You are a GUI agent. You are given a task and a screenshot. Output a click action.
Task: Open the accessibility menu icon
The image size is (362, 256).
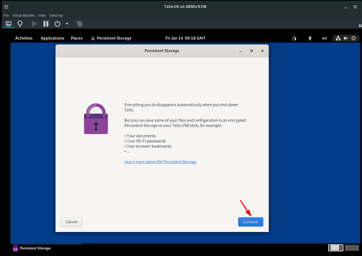click(x=310, y=38)
